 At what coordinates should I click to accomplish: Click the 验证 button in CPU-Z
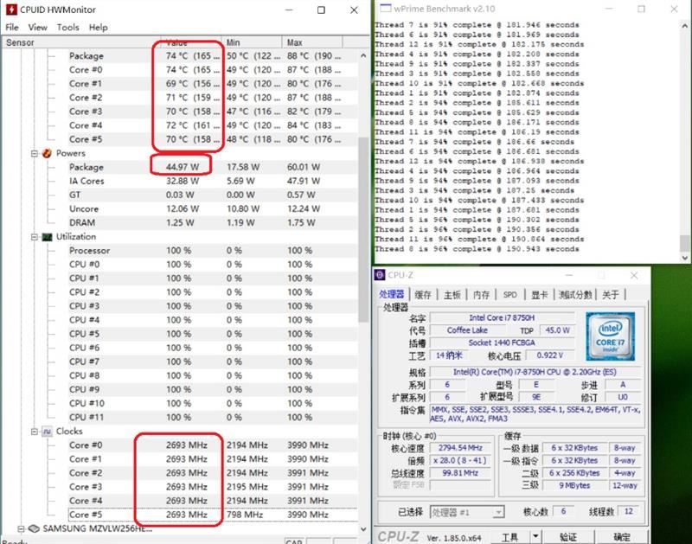click(568, 536)
